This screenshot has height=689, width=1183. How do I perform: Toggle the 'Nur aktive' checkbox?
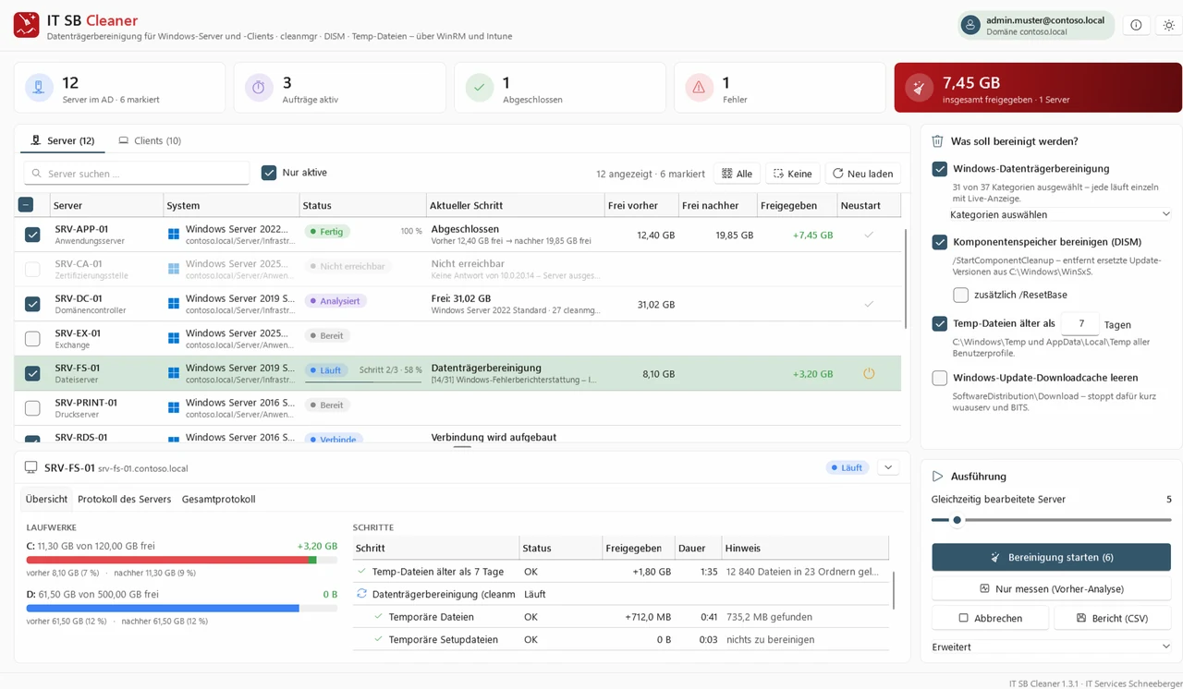tap(269, 173)
